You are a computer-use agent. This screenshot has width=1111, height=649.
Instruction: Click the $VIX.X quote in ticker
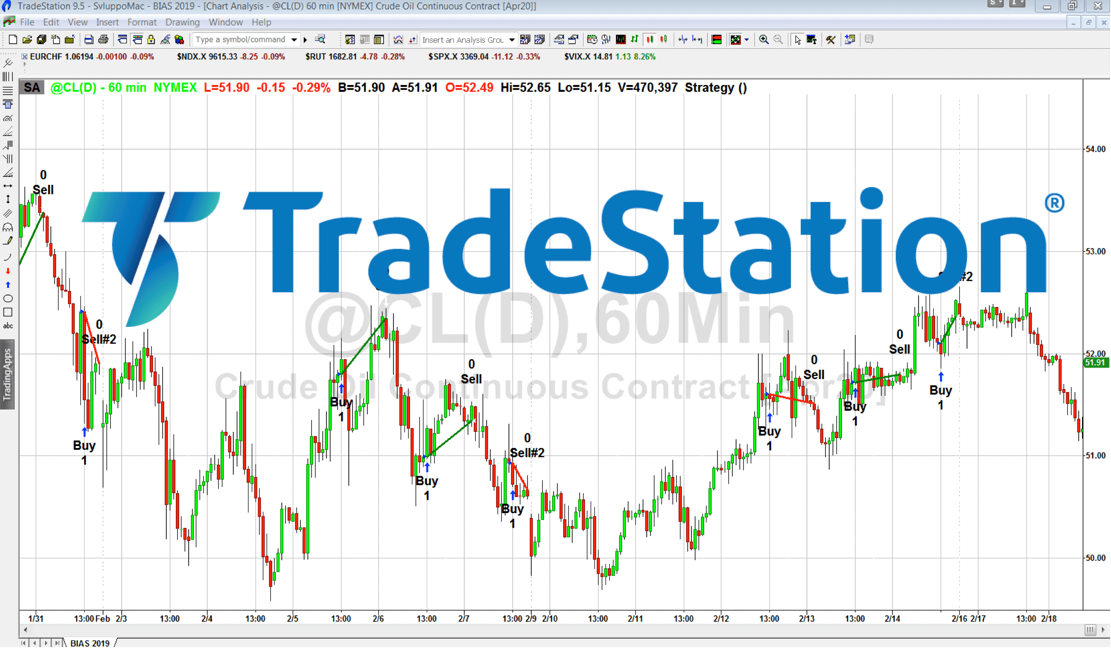[610, 57]
